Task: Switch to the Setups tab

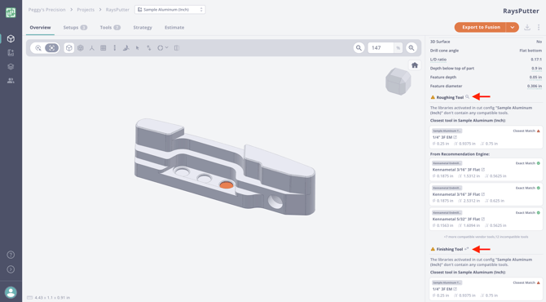Action: 75,28
